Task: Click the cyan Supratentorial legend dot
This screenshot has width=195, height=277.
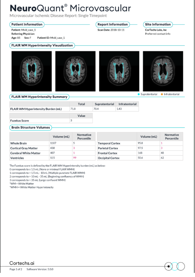Action: click(139, 94)
